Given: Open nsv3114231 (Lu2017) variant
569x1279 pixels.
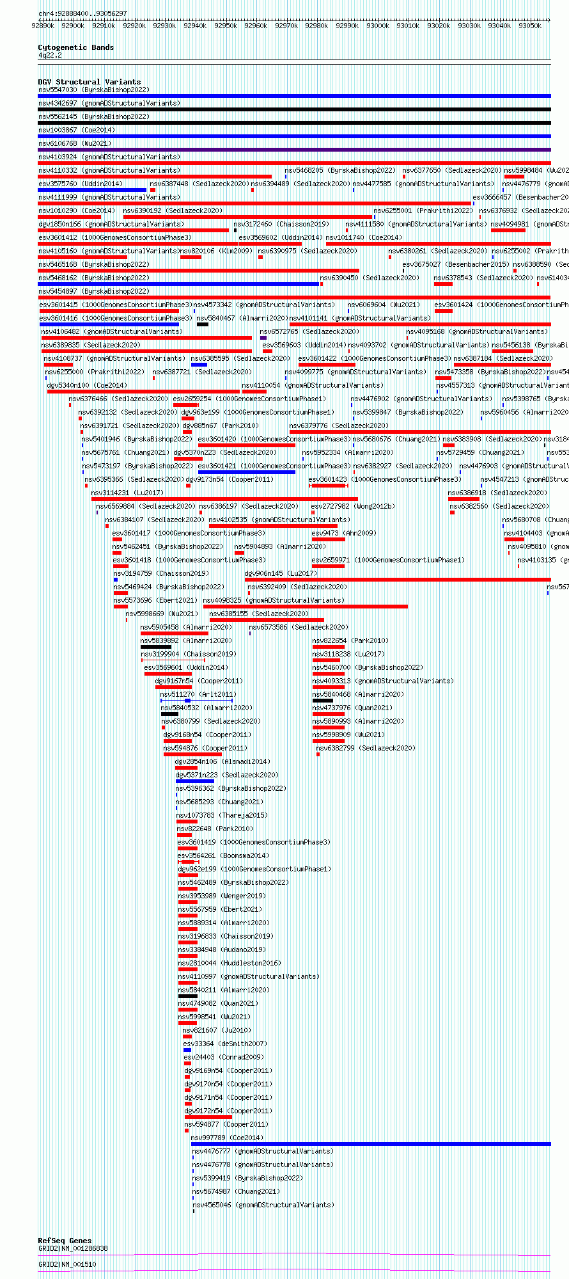Looking at the screenshot, I should (x=127, y=493).
